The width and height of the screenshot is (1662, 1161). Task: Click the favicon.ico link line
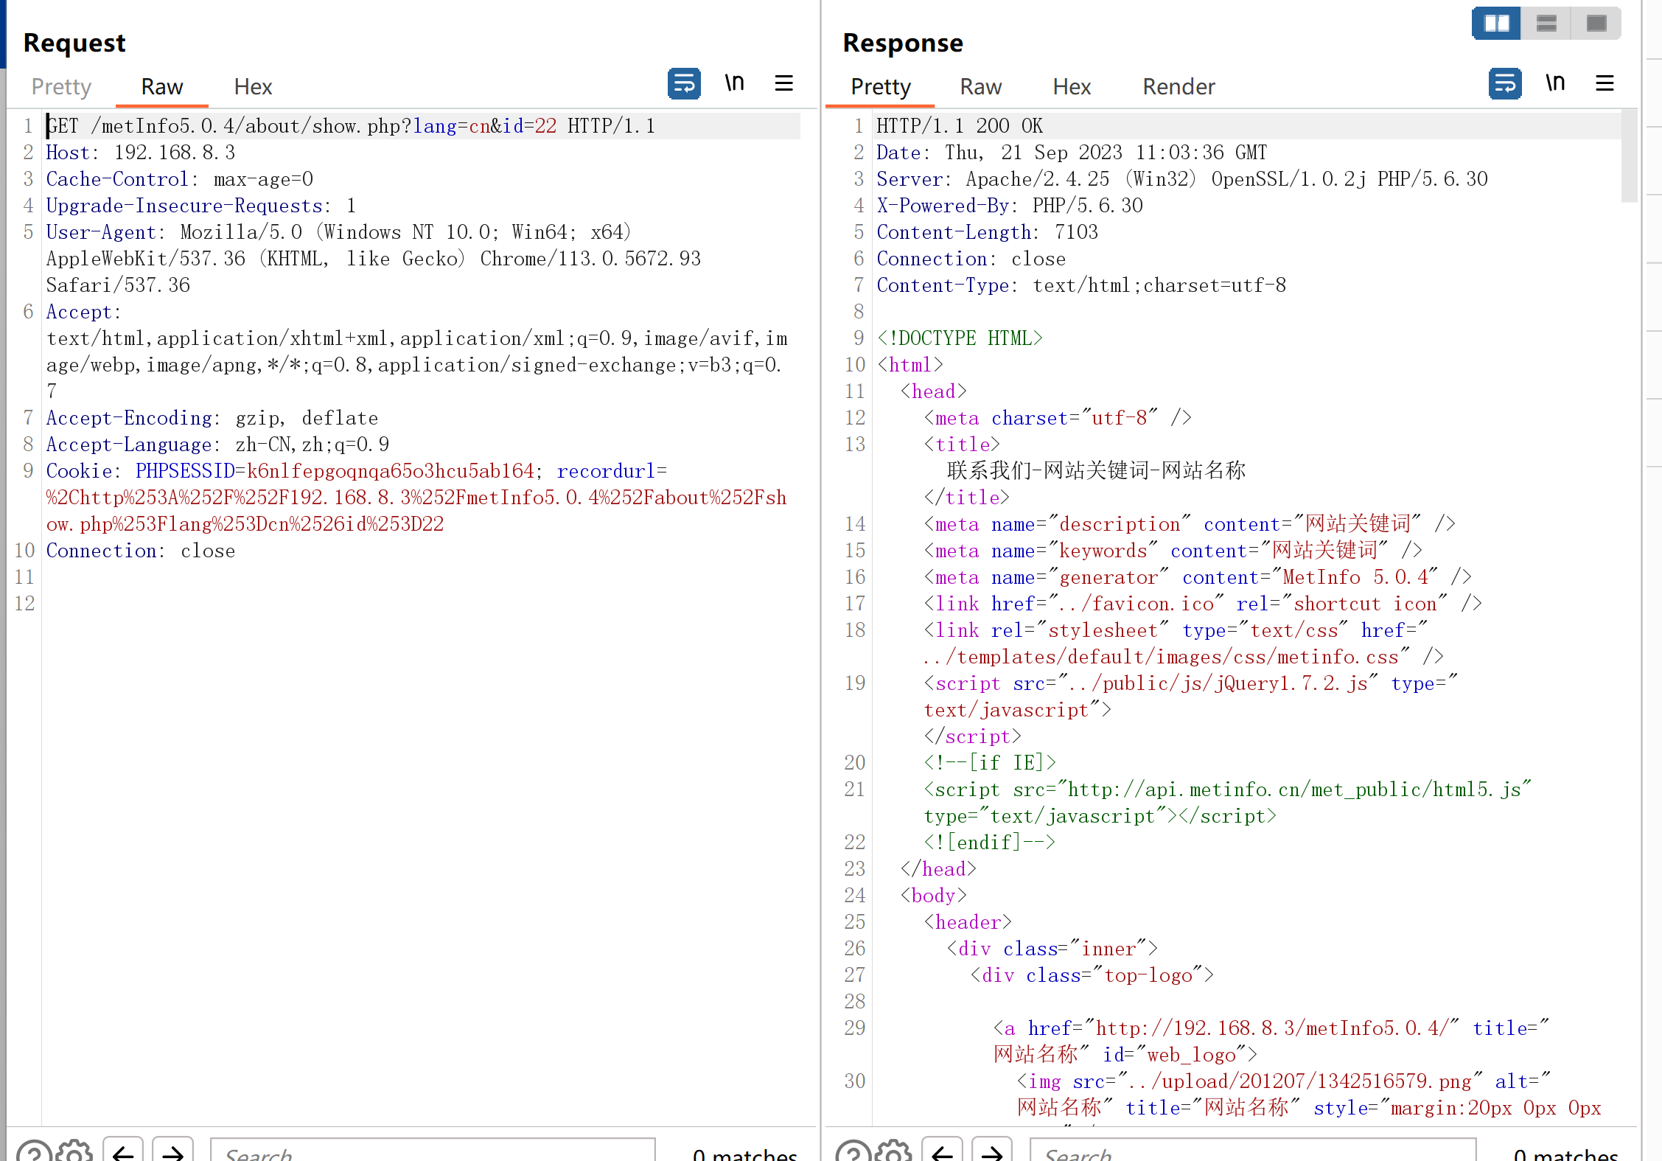coord(1203,604)
